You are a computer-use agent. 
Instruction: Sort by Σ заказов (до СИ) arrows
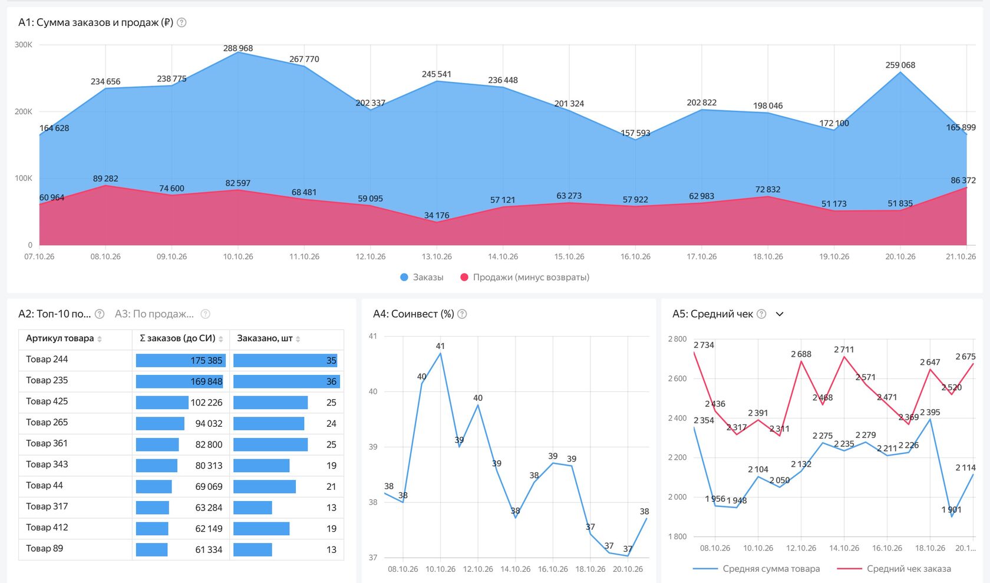(221, 339)
